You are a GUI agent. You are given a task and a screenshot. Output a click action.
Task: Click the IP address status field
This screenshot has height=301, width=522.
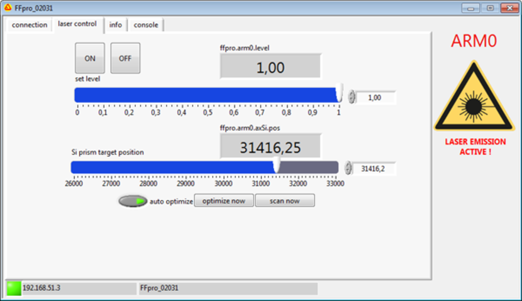(x=77, y=288)
